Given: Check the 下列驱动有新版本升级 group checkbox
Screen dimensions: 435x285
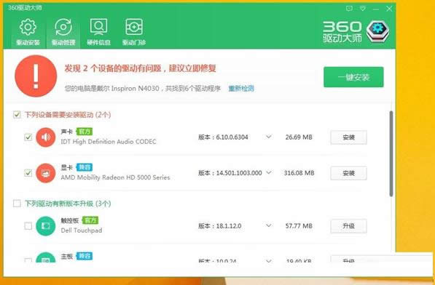Looking at the screenshot, I should point(17,204).
